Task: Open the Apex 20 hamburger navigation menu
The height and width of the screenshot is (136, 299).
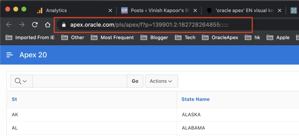Action: pyautogui.click(x=10, y=55)
